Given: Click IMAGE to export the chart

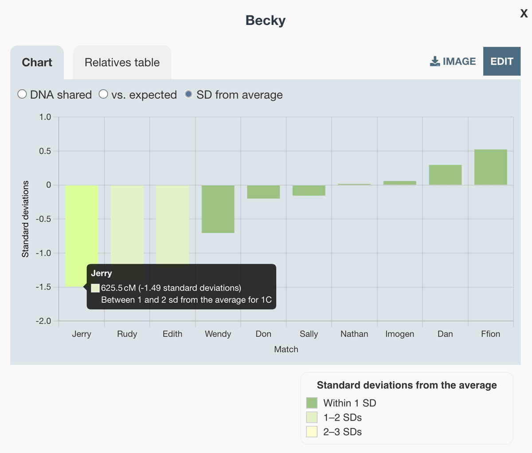Looking at the screenshot, I should coord(452,61).
